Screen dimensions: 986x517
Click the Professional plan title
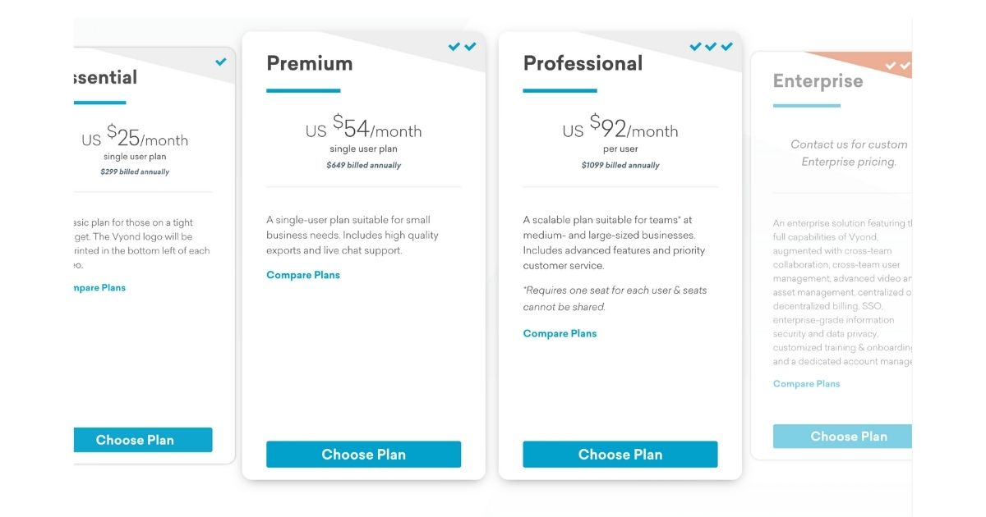[583, 63]
